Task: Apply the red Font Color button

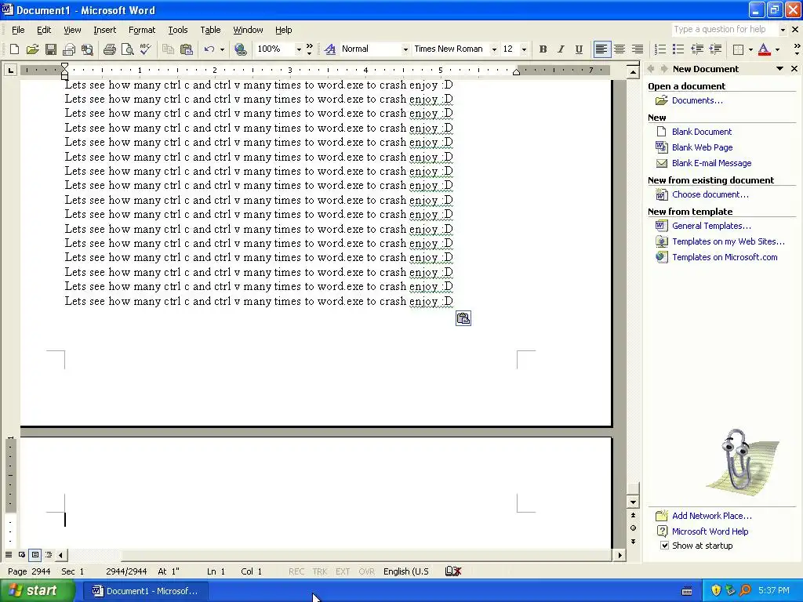Action: (764, 49)
